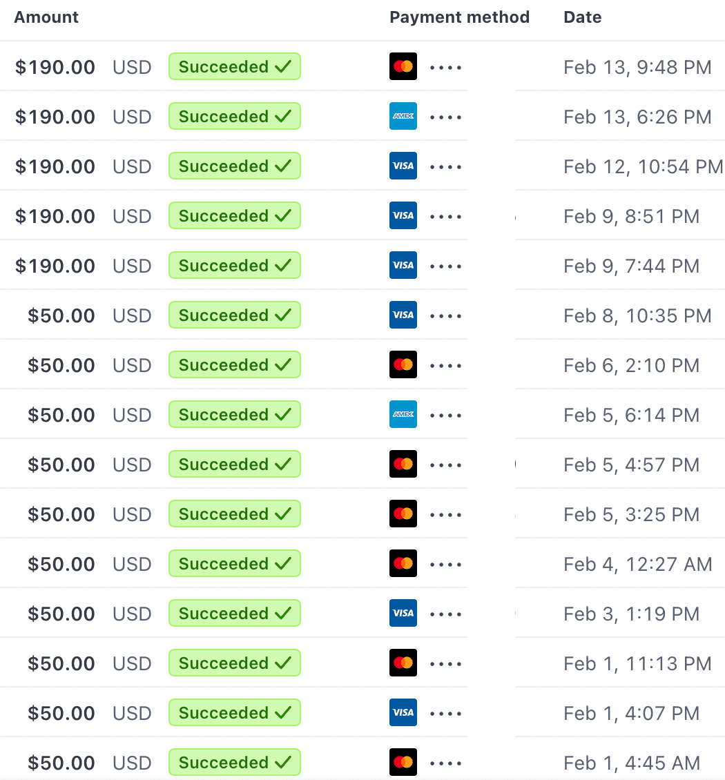The height and width of the screenshot is (780, 725).
Task: Select the Feb 1, 11:13 PM date cell
Action: [x=637, y=663]
